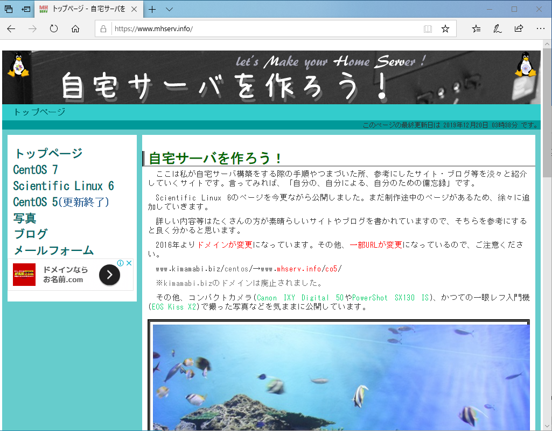The height and width of the screenshot is (431, 552).
Task: Open the tab list dropdown chevron
Action: (169, 9)
